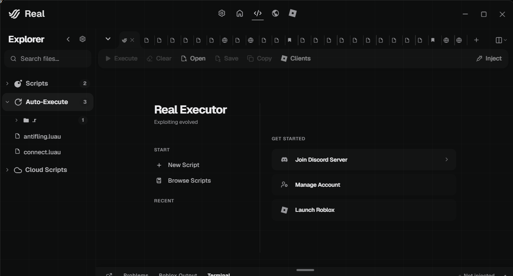Click the connect.luau file icon
This screenshot has width=513, height=276.
(x=17, y=151)
